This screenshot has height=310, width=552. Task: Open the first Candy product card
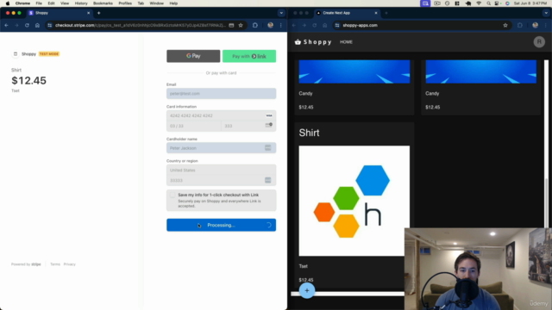pyautogui.click(x=354, y=88)
